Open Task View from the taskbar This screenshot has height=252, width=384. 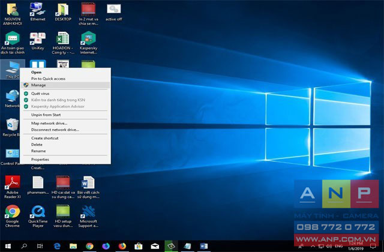tap(40, 246)
